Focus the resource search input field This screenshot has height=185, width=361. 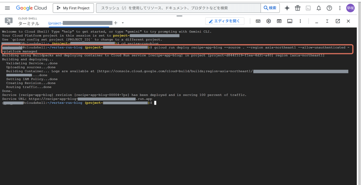click(x=178, y=8)
